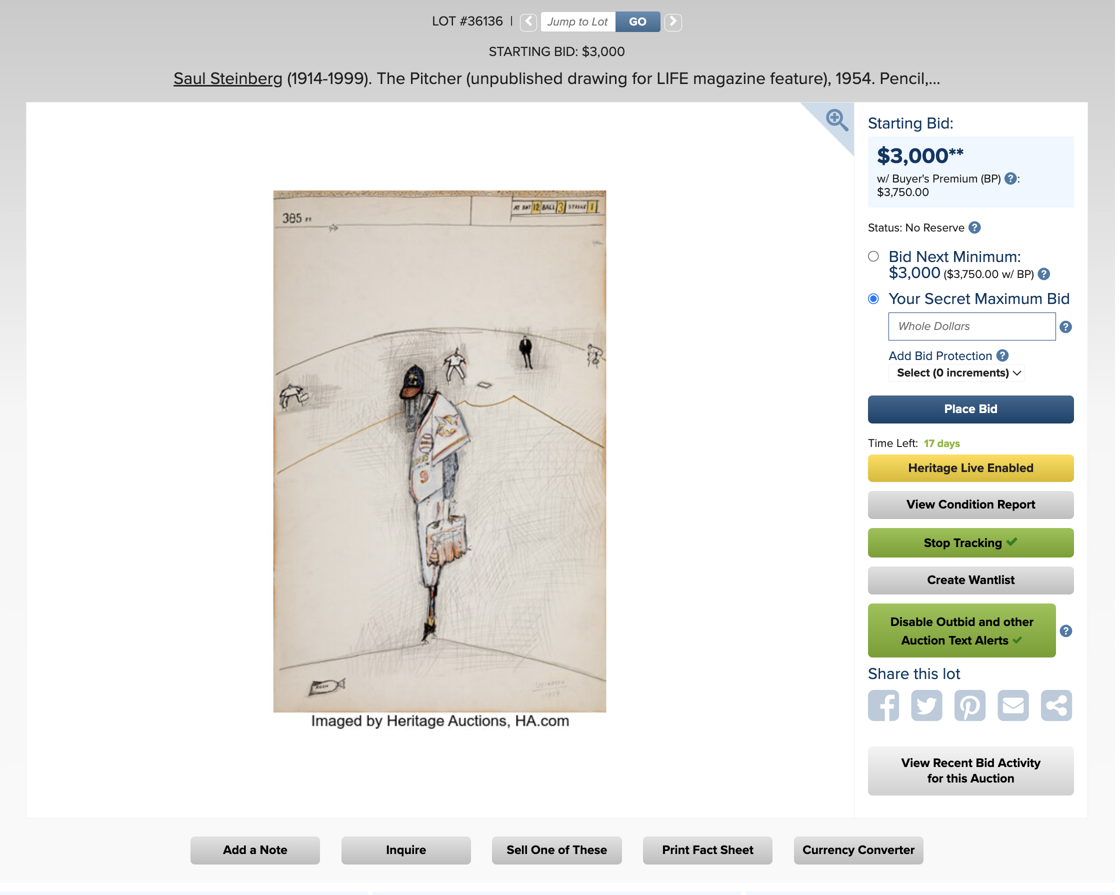Go to previous lot arrow
The image size is (1120, 895).
pos(528,22)
